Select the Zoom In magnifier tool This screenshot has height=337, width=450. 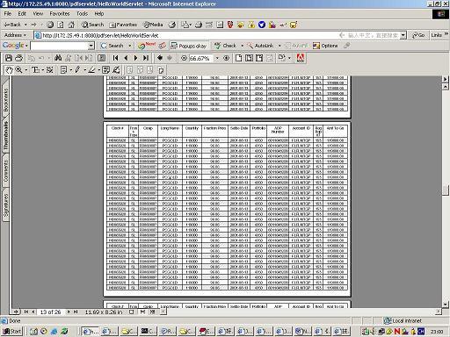18,70
